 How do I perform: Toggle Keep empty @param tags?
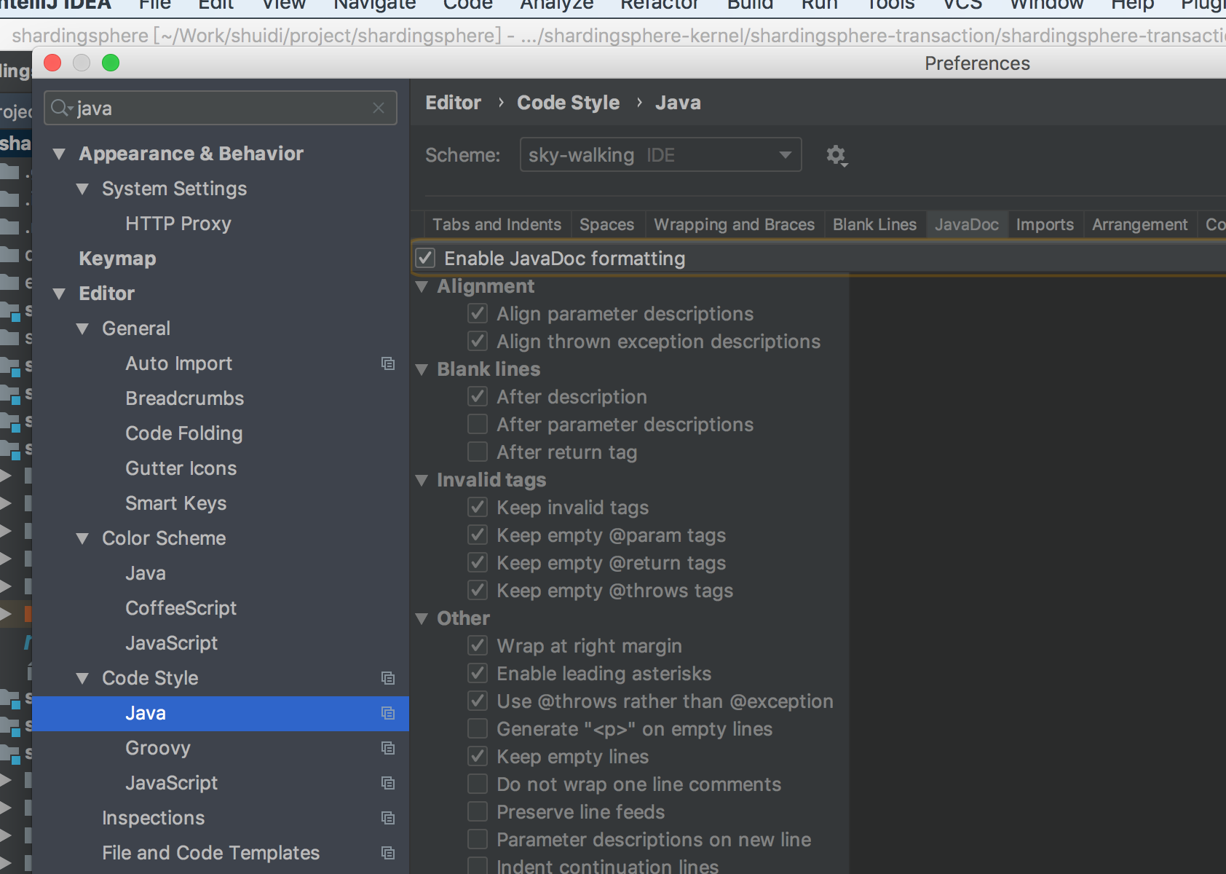478,535
